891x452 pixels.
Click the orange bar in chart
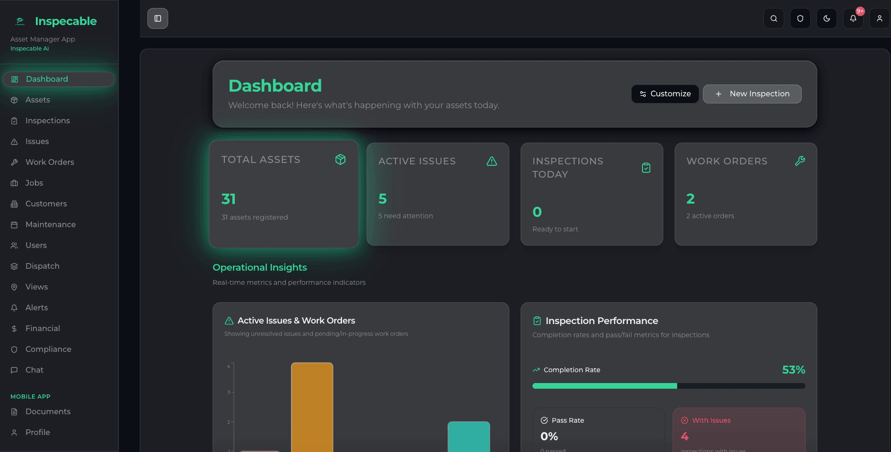312,407
